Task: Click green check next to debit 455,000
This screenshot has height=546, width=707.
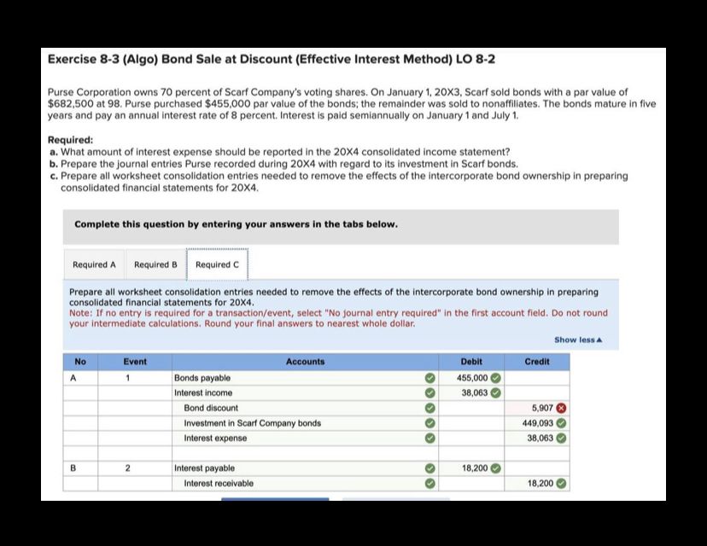Action: [x=495, y=378]
